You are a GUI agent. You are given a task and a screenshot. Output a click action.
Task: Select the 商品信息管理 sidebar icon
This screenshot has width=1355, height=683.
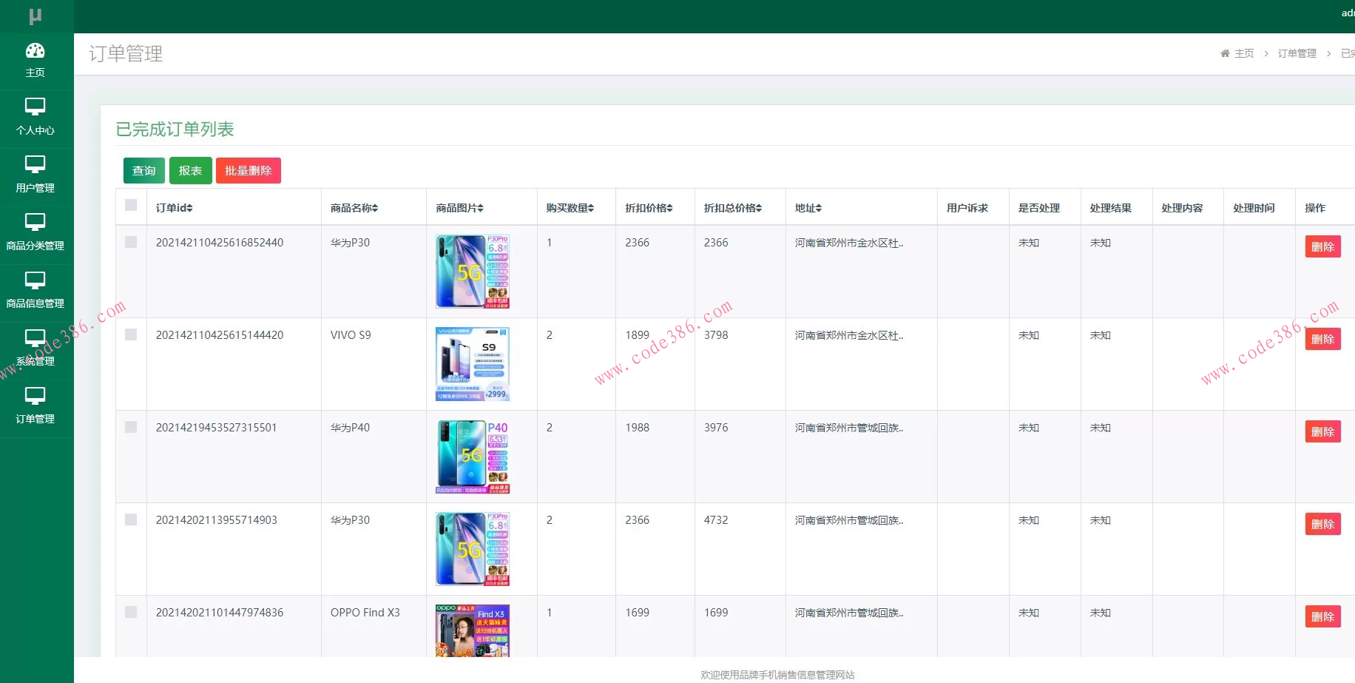tap(35, 280)
